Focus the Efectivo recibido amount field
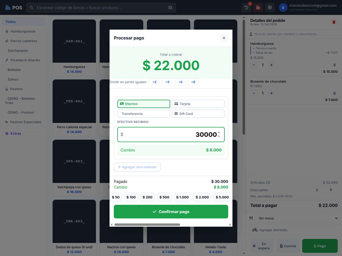342x256 pixels. click(x=171, y=135)
